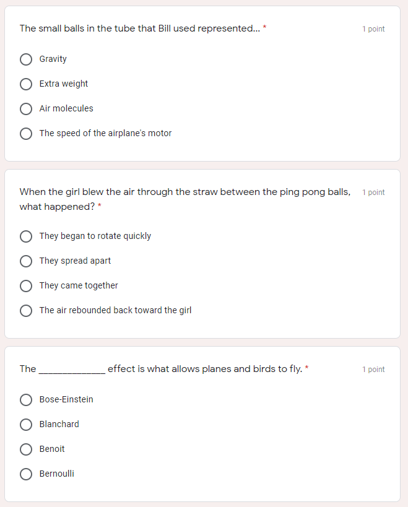Click the 1 point label on the ping pong question
The height and width of the screenshot is (507, 408).
pos(373,193)
